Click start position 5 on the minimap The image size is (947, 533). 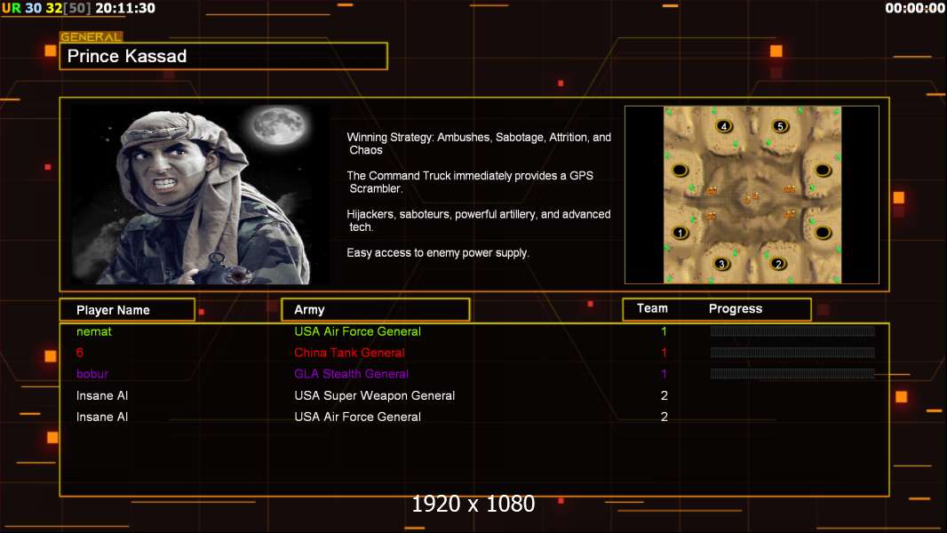tap(780, 126)
